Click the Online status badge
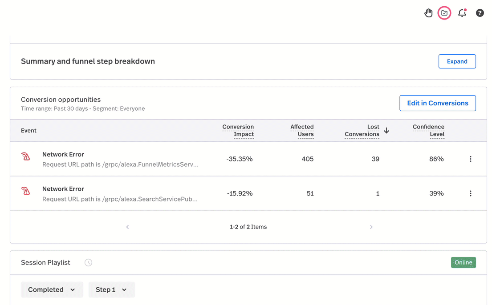Viewport: 492px width, 305px height. [463, 262]
